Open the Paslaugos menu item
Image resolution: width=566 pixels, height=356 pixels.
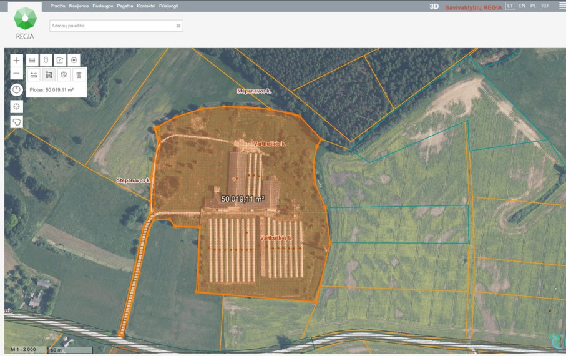coord(102,6)
